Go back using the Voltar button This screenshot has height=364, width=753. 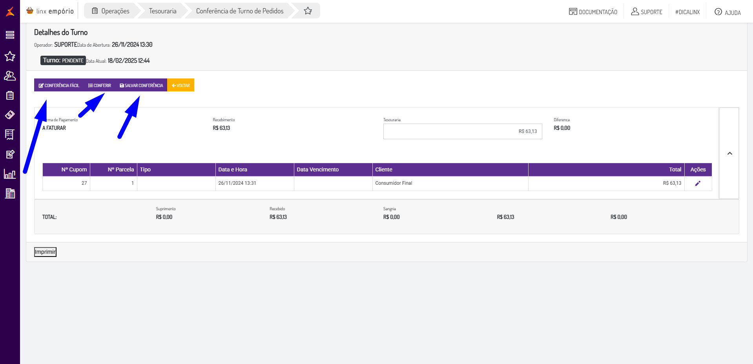[x=181, y=85]
